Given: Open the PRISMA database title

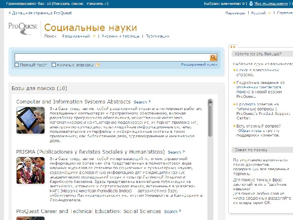Looking at the screenshot, I should (90, 152).
